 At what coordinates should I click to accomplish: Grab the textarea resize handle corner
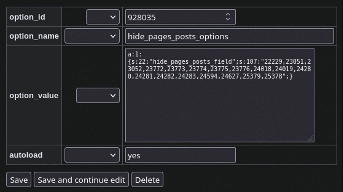(311, 138)
